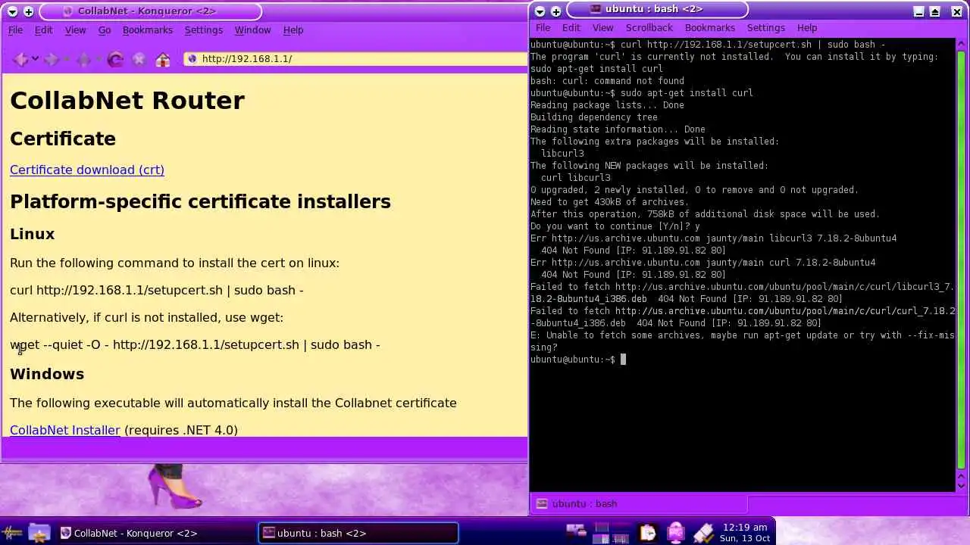Click the CollabNet Installer link
The image size is (970, 545).
pyautogui.click(x=65, y=430)
